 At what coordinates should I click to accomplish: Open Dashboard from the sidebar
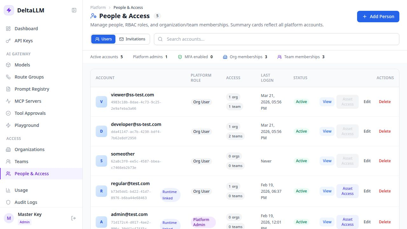41,29
